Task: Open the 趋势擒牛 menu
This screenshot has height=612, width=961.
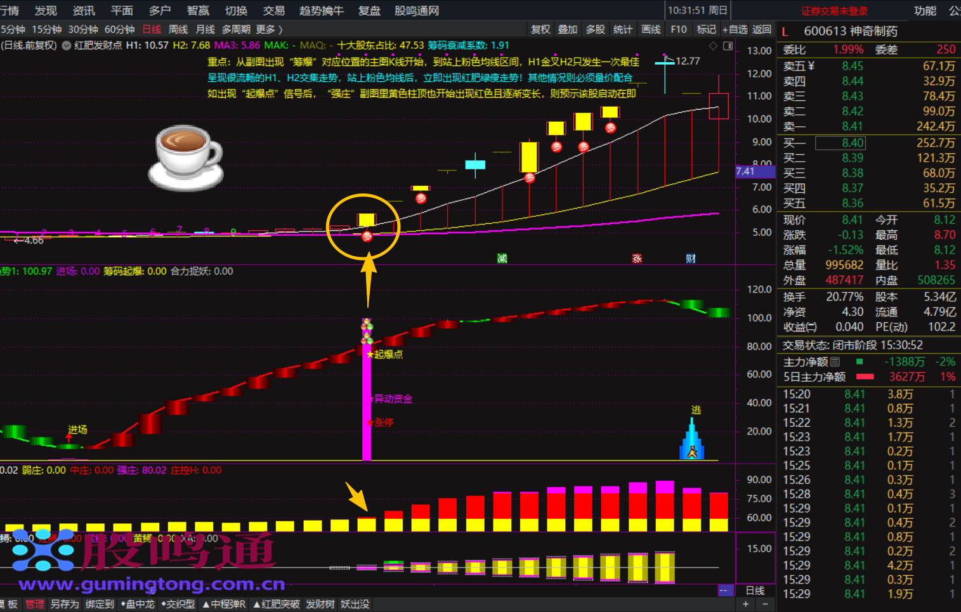Action: pos(322,11)
